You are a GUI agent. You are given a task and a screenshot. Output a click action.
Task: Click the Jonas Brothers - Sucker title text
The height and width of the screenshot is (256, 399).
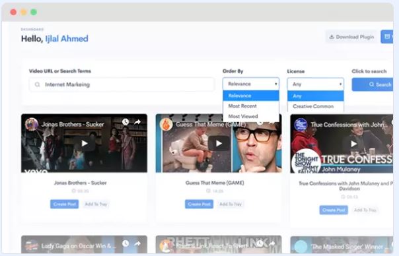81,183
